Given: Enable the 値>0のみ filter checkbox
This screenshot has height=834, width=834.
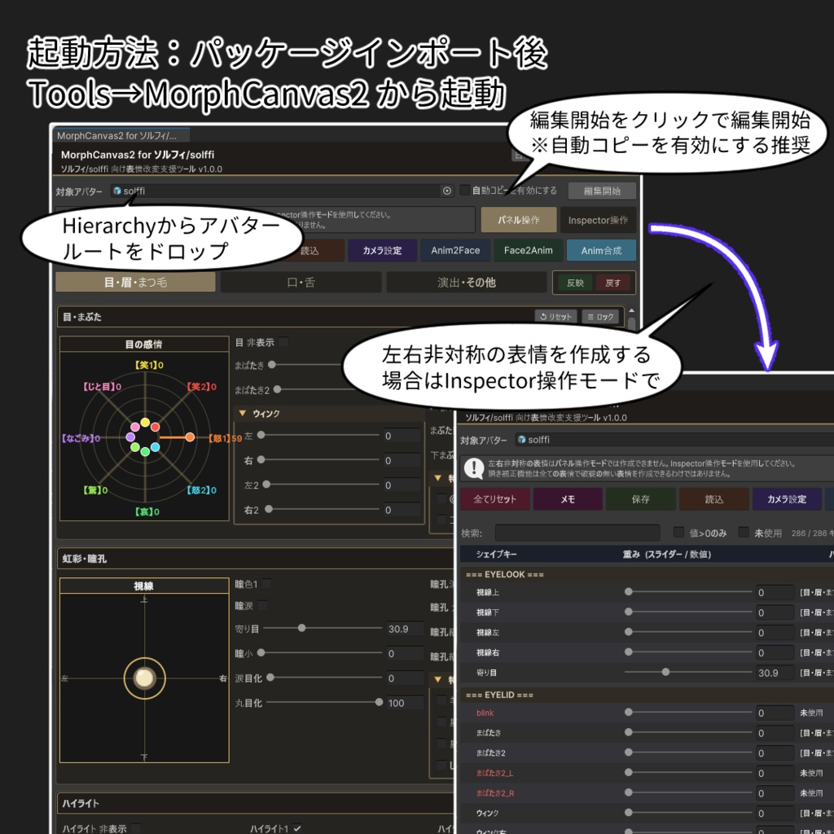Looking at the screenshot, I should pos(678,533).
